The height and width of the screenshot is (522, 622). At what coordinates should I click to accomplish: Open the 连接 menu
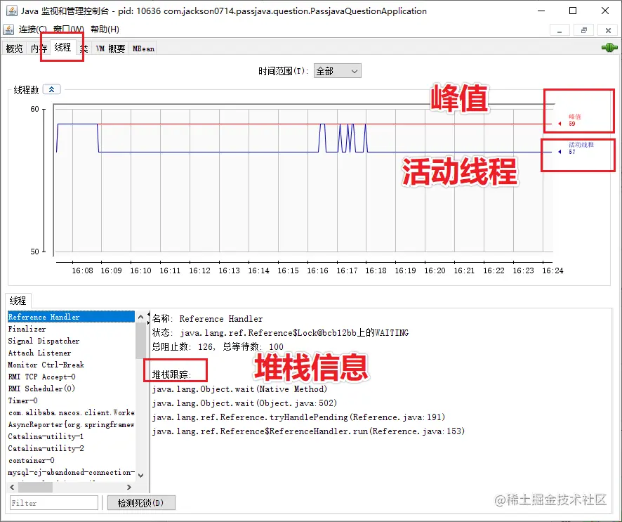click(32, 30)
